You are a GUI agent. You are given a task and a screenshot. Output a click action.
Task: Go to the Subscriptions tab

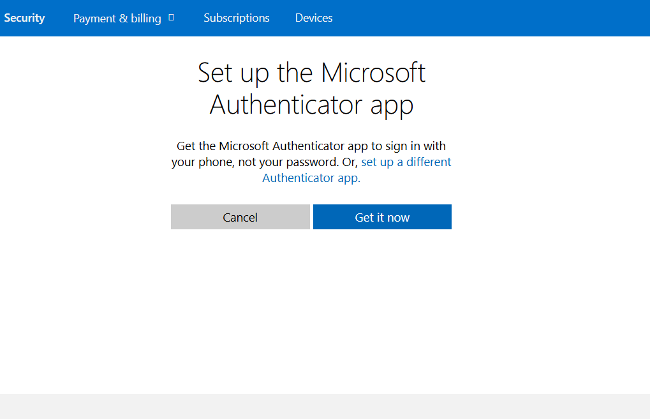[236, 18]
